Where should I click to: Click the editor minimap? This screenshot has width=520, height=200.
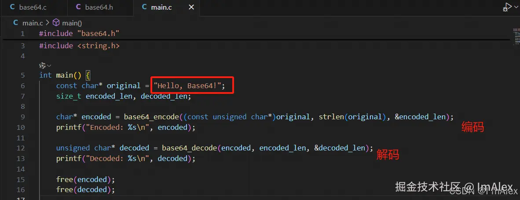tap(516, 36)
